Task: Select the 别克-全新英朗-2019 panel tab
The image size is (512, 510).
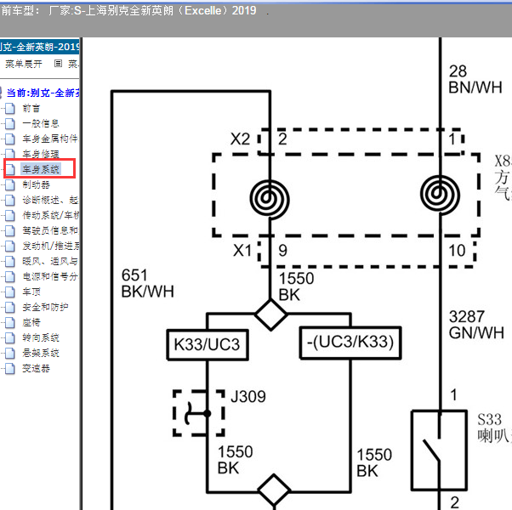Action: coord(39,47)
